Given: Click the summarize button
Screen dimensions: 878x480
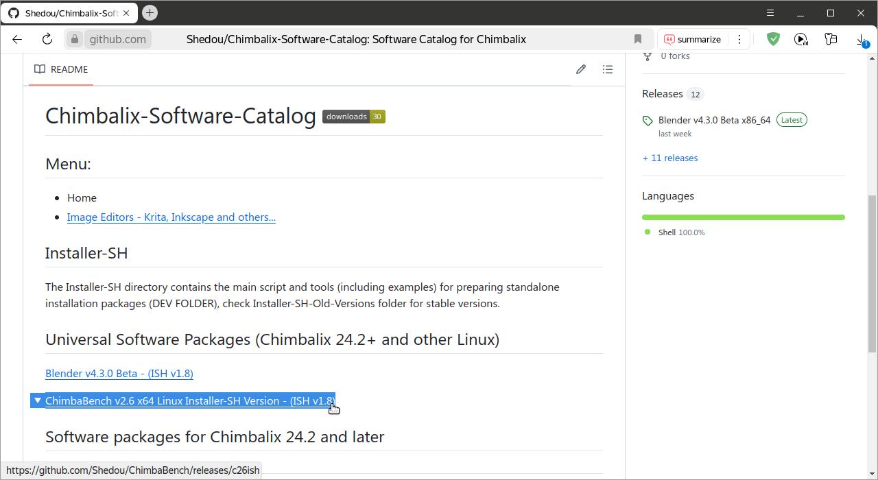Looking at the screenshot, I should coord(692,39).
